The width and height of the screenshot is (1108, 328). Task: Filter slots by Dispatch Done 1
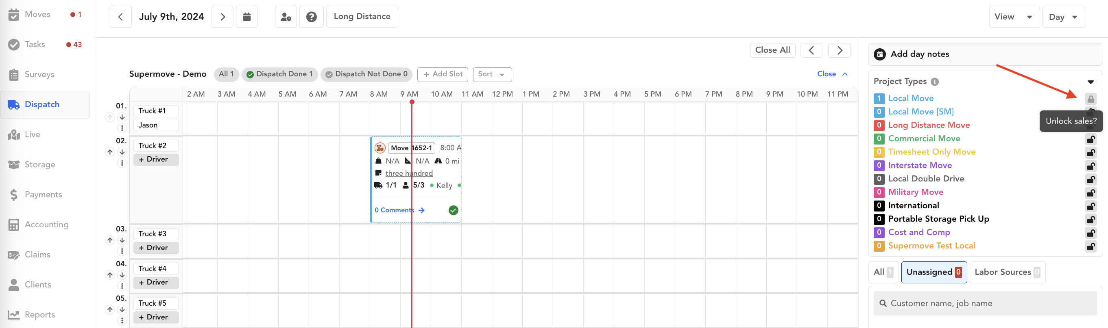tap(279, 74)
